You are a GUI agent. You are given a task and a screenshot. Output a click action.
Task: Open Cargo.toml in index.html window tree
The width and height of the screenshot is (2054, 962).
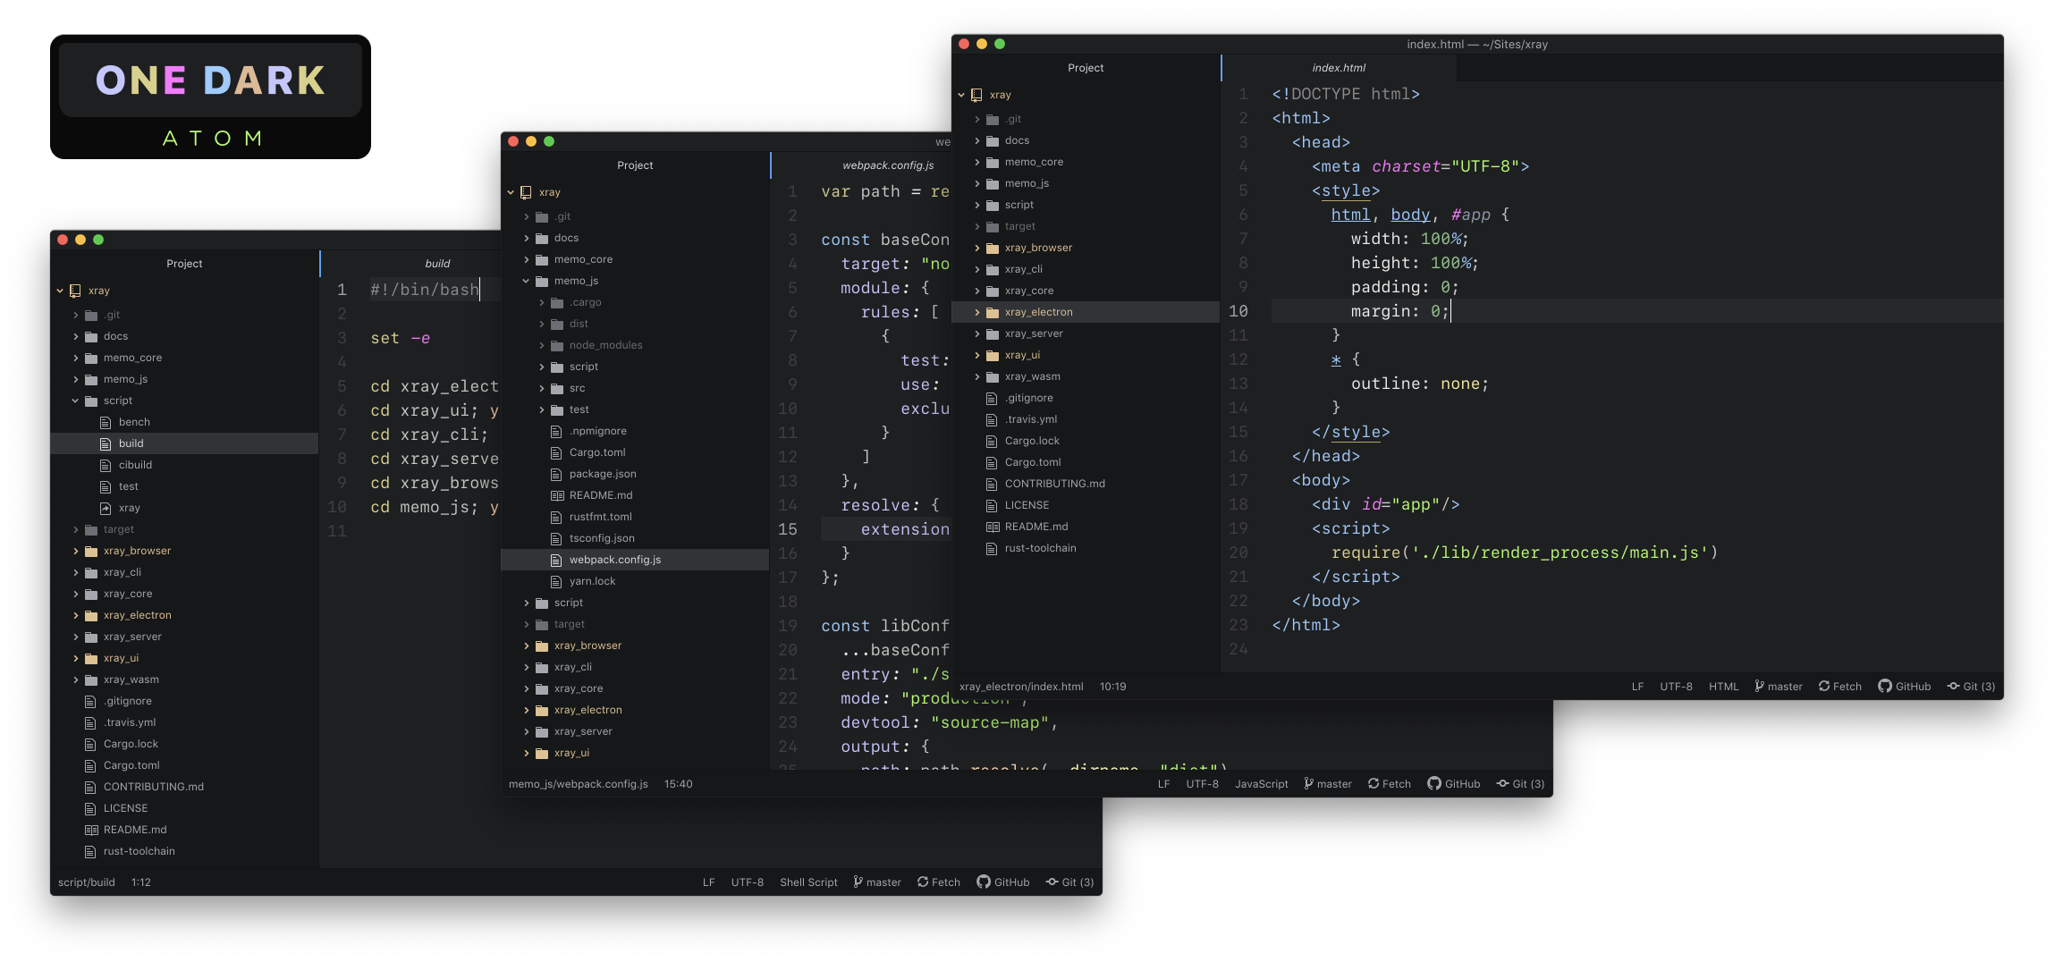tap(1033, 462)
